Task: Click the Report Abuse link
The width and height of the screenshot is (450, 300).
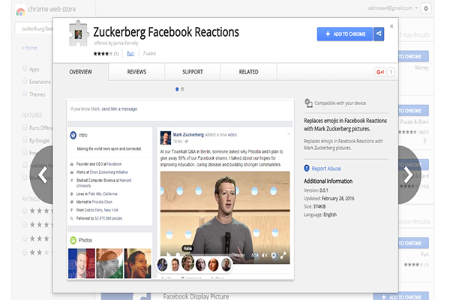Action: tap(326, 169)
